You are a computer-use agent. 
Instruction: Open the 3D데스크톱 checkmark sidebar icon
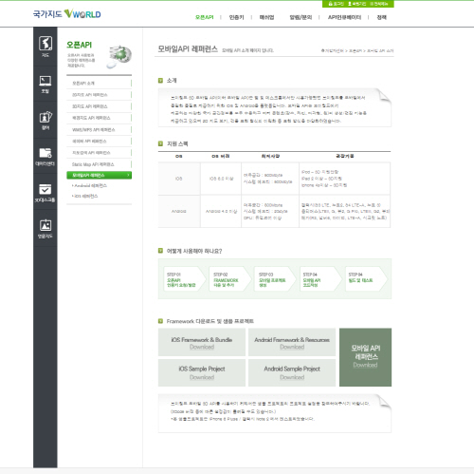point(46,193)
